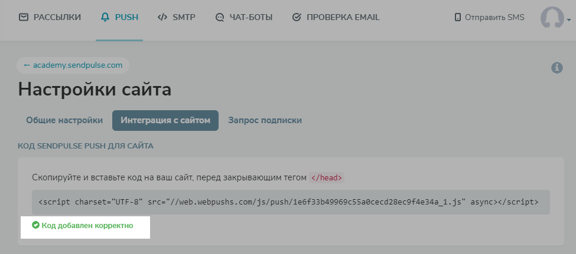Click the user avatar icon

[551, 18]
